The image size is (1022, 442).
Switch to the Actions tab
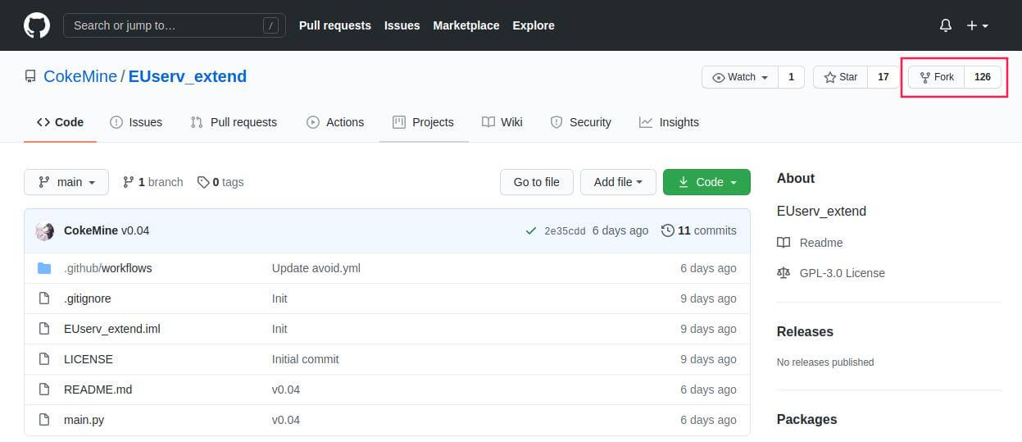[335, 122]
